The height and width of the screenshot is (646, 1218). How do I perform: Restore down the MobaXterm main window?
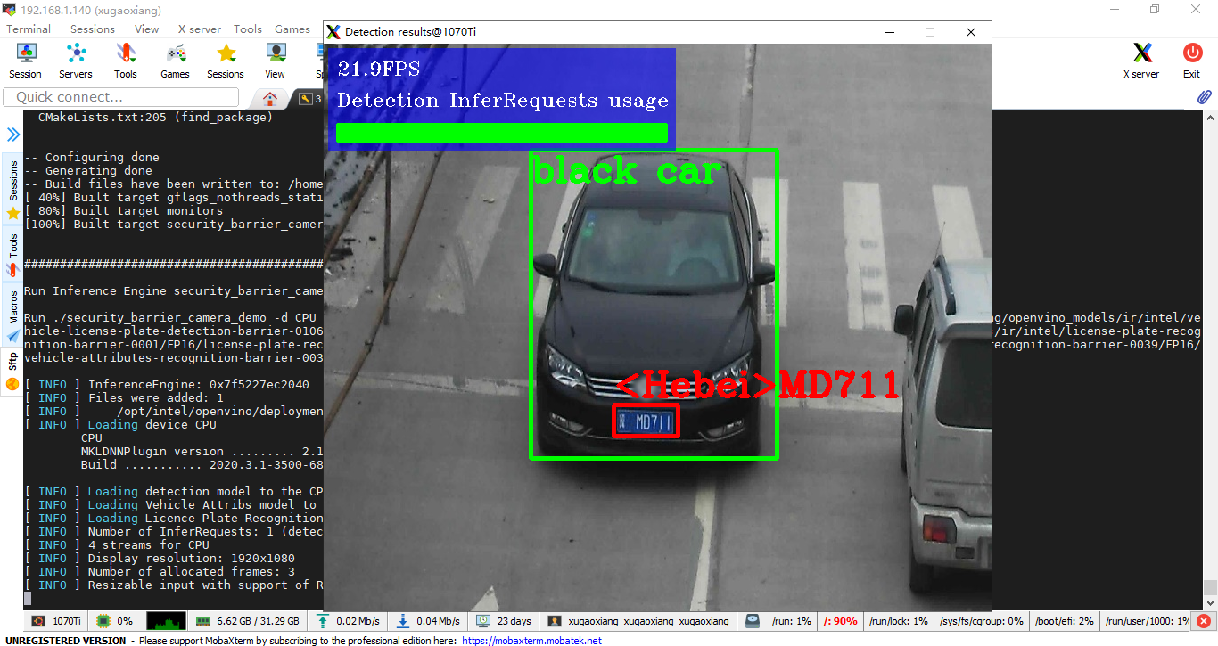[x=1155, y=9]
